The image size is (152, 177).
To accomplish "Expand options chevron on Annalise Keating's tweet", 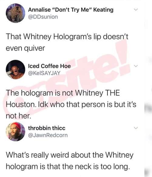I will pyautogui.click(x=136, y=9).
